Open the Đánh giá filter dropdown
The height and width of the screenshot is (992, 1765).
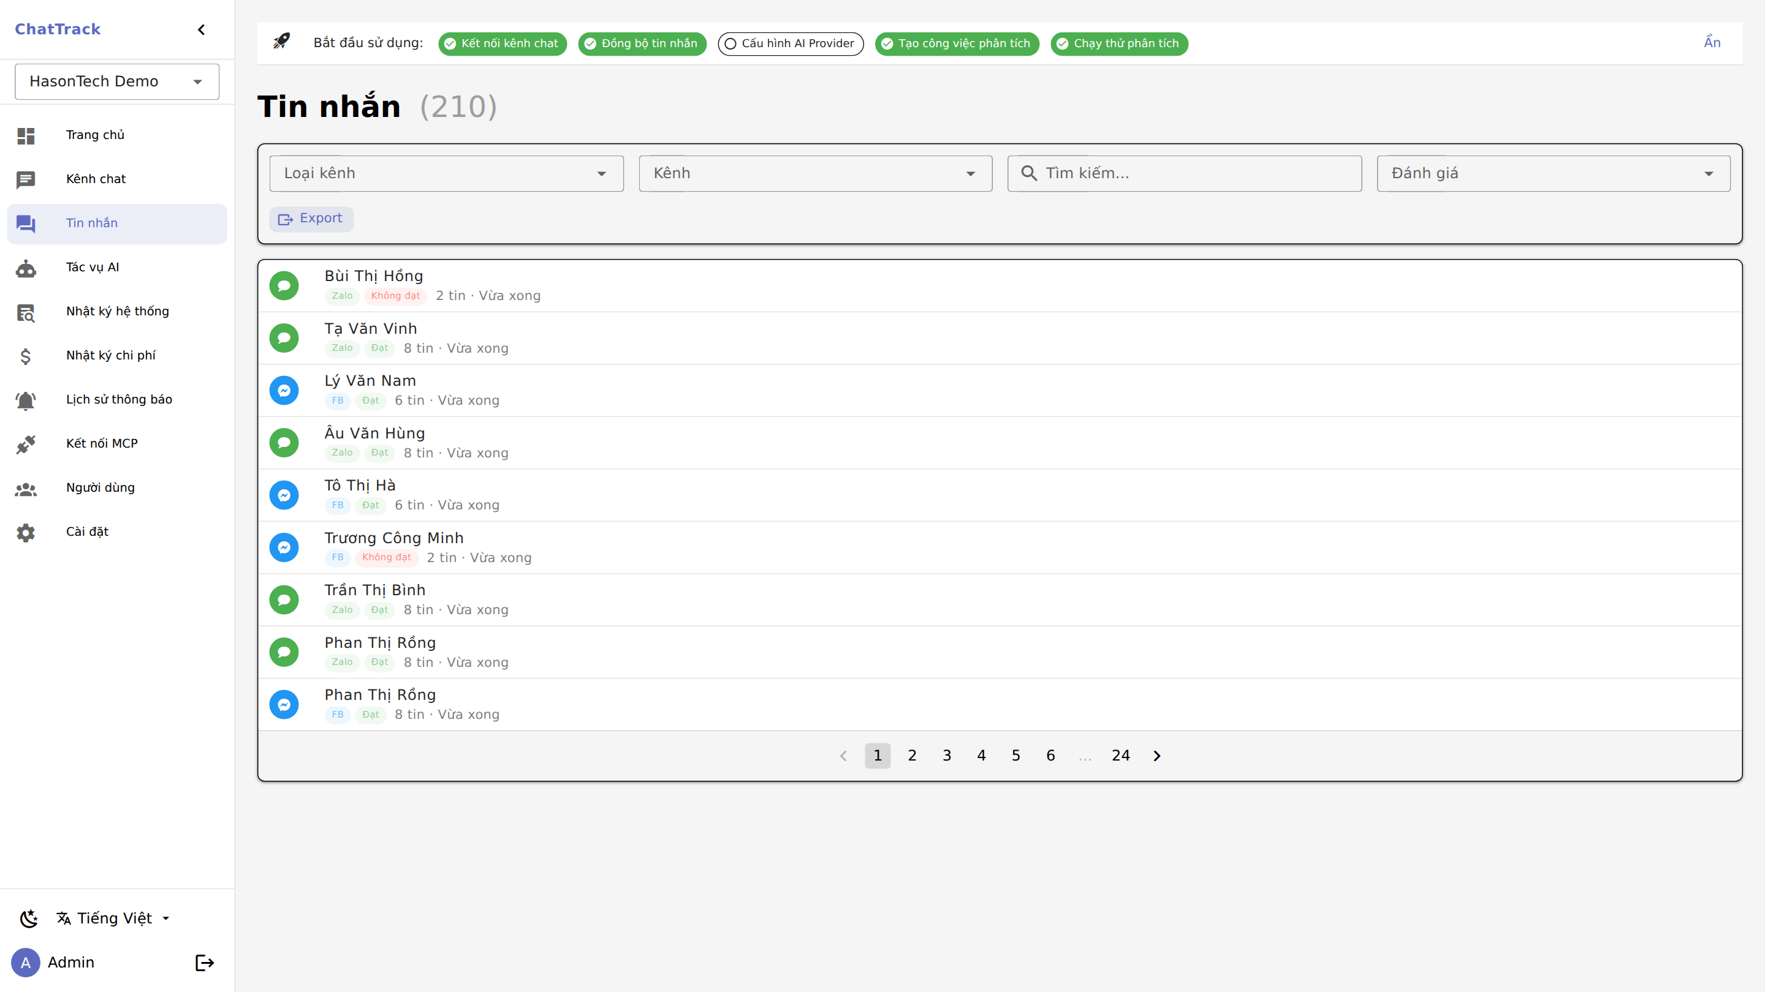(x=1552, y=173)
